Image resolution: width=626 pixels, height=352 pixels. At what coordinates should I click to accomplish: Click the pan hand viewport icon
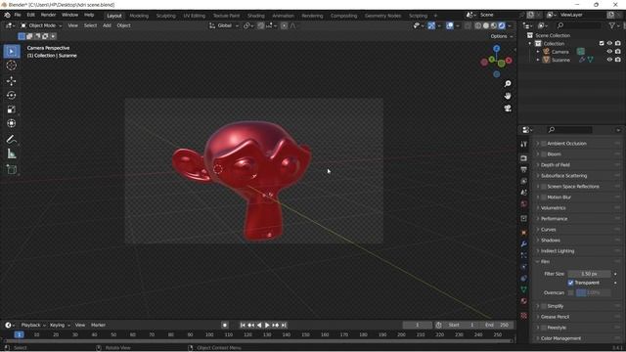click(508, 96)
